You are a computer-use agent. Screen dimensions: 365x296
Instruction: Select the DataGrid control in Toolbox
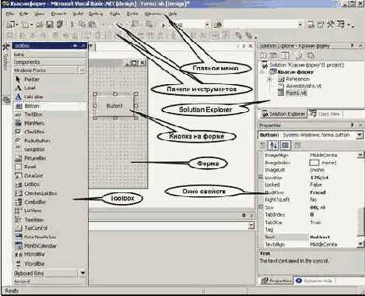pos(50,176)
